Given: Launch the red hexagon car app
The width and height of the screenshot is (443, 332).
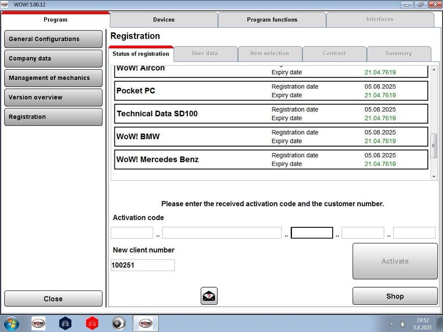Looking at the screenshot, I should pos(92,323).
